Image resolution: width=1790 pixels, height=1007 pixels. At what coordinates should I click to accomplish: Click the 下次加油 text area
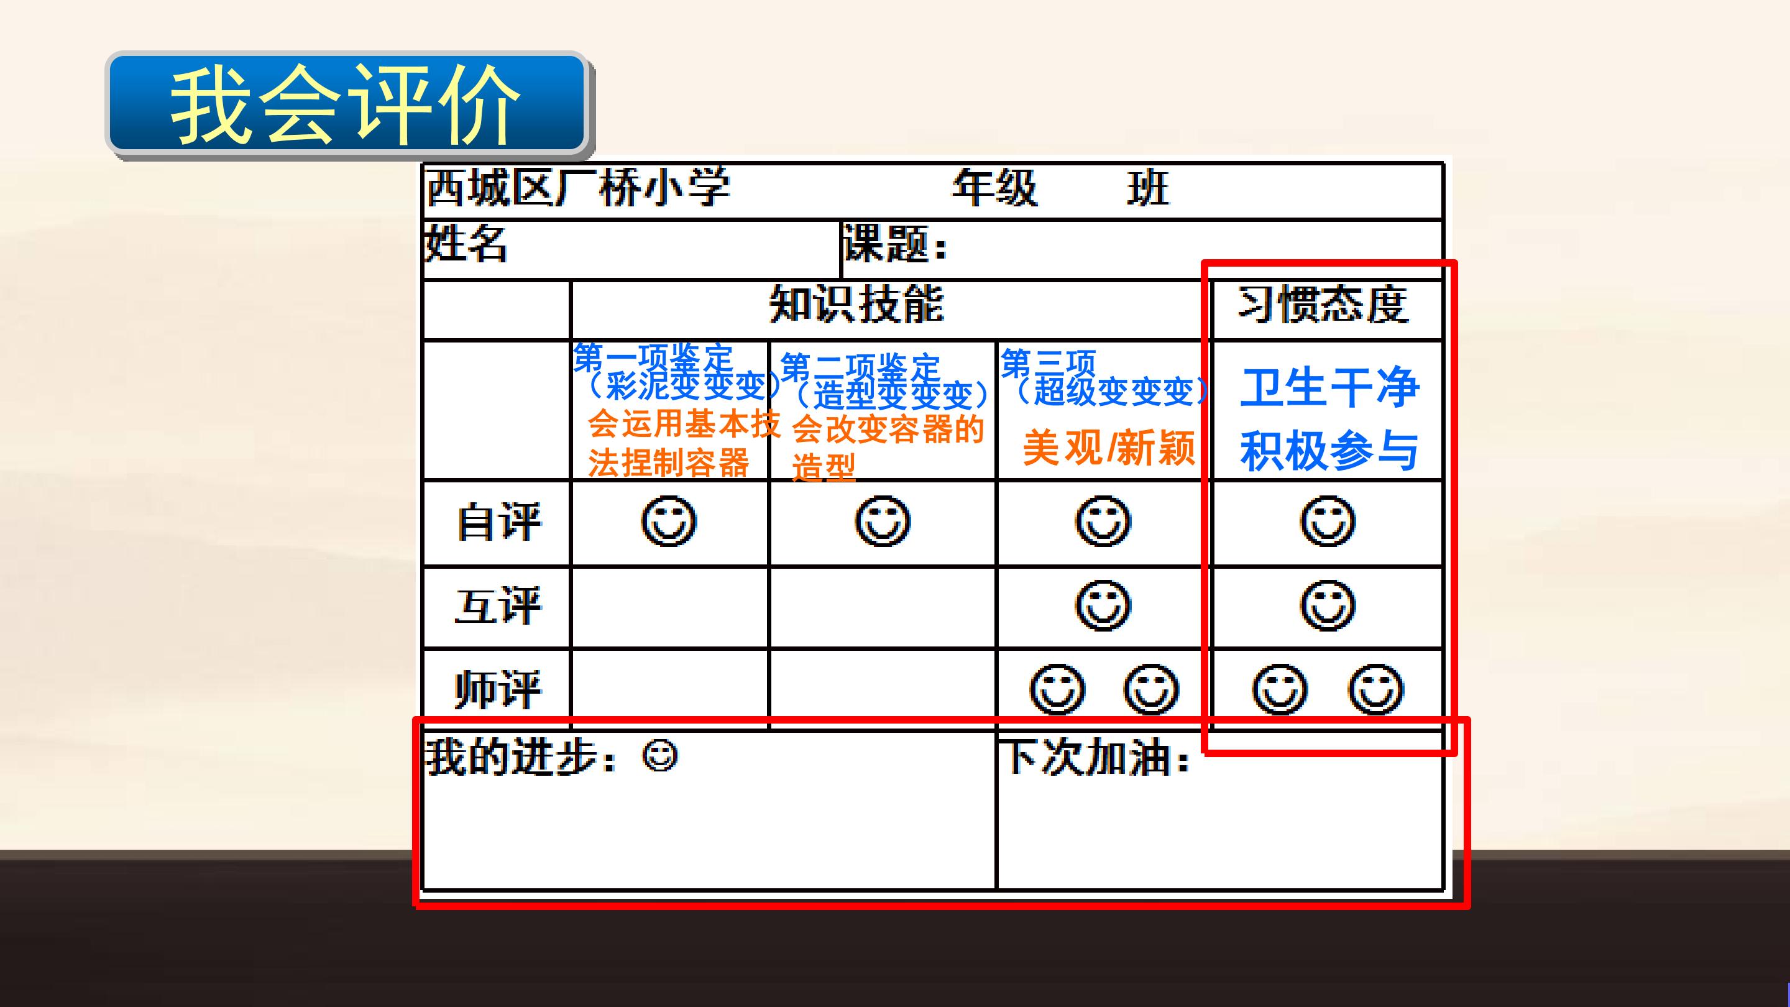[1219, 811]
